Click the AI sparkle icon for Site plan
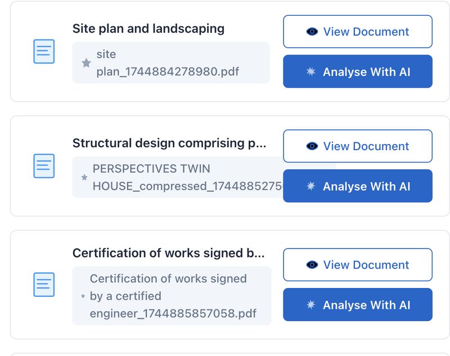The height and width of the screenshot is (356, 450). [x=311, y=72]
